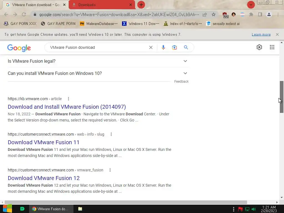
Task: Open Google quick settings gear
Action: point(259,47)
